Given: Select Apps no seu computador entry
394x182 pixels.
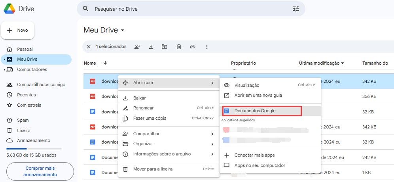Looking at the screenshot, I should tap(270, 165).
